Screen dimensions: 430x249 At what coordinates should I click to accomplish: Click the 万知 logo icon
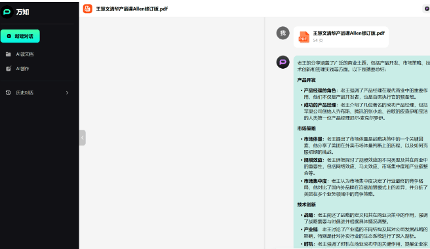coord(7,12)
